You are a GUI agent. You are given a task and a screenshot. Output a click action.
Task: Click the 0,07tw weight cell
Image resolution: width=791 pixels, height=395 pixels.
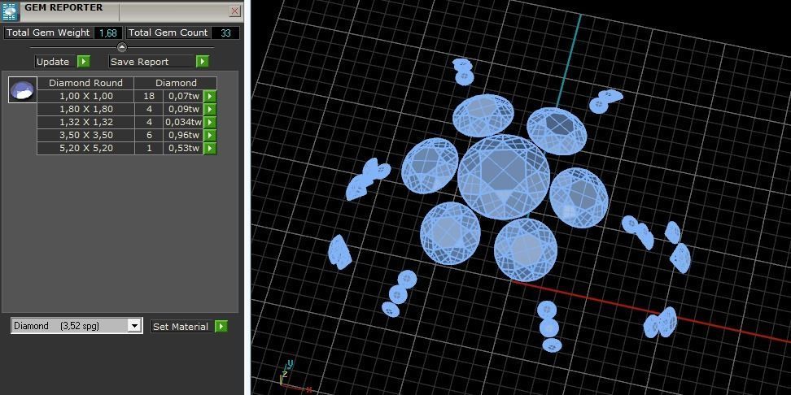[x=183, y=96]
